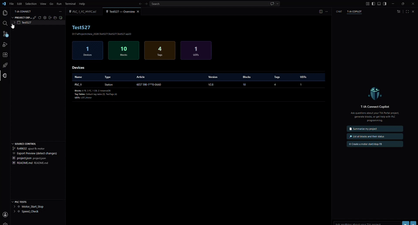The height and width of the screenshot is (225, 418).
Task: Toggle the secondary side bar
Action: point(385,4)
